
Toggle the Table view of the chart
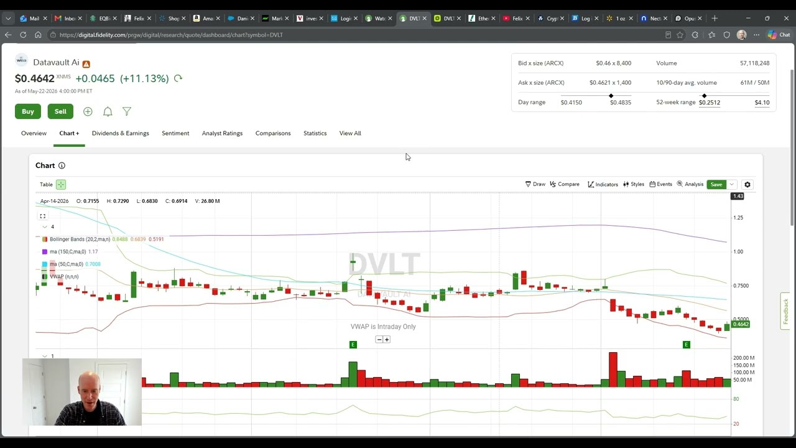pyautogui.click(x=47, y=184)
